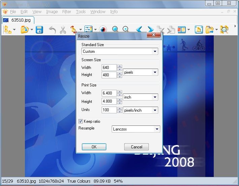
Task: Decrease Screen Height with down spinner
Action: pyautogui.click(x=119, y=76)
